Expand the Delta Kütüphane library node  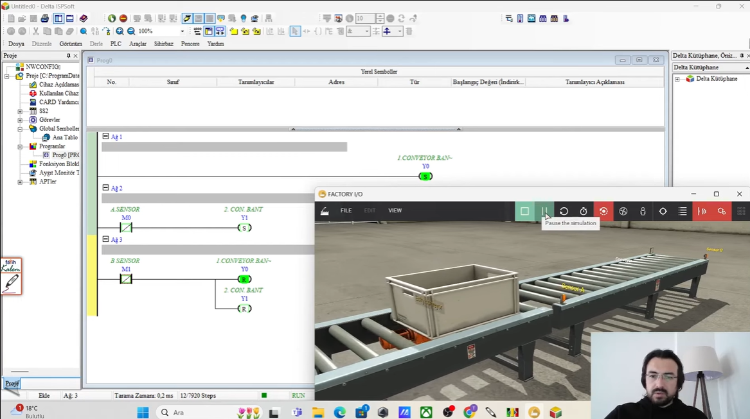coord(677,79)
